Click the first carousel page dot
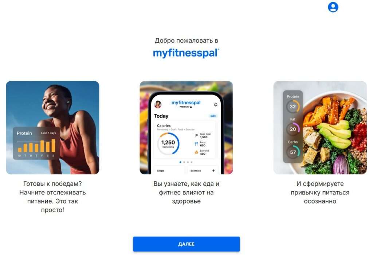Viewport: 373px width, 255px height. [x=180, y=162]
